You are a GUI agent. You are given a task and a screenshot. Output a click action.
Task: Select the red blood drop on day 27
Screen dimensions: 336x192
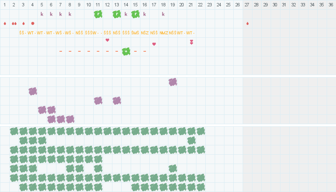pos(247,23)
